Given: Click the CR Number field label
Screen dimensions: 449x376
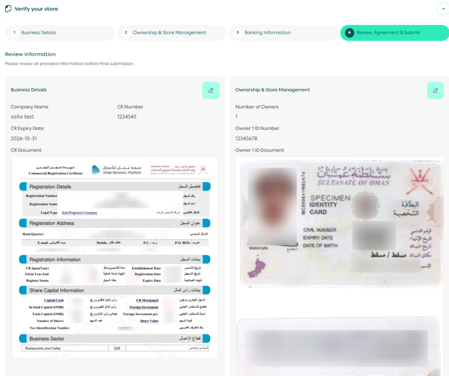Looking at the screenshot, I should (x=130, y=107).
